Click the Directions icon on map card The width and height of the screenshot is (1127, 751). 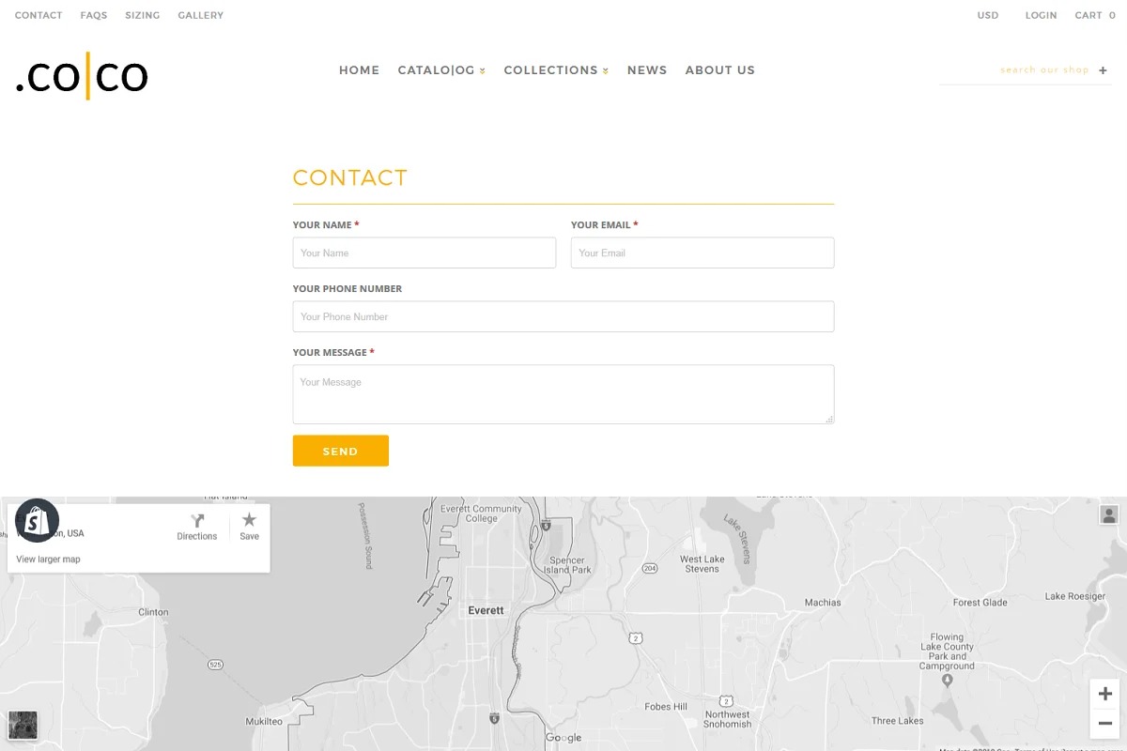196,522
